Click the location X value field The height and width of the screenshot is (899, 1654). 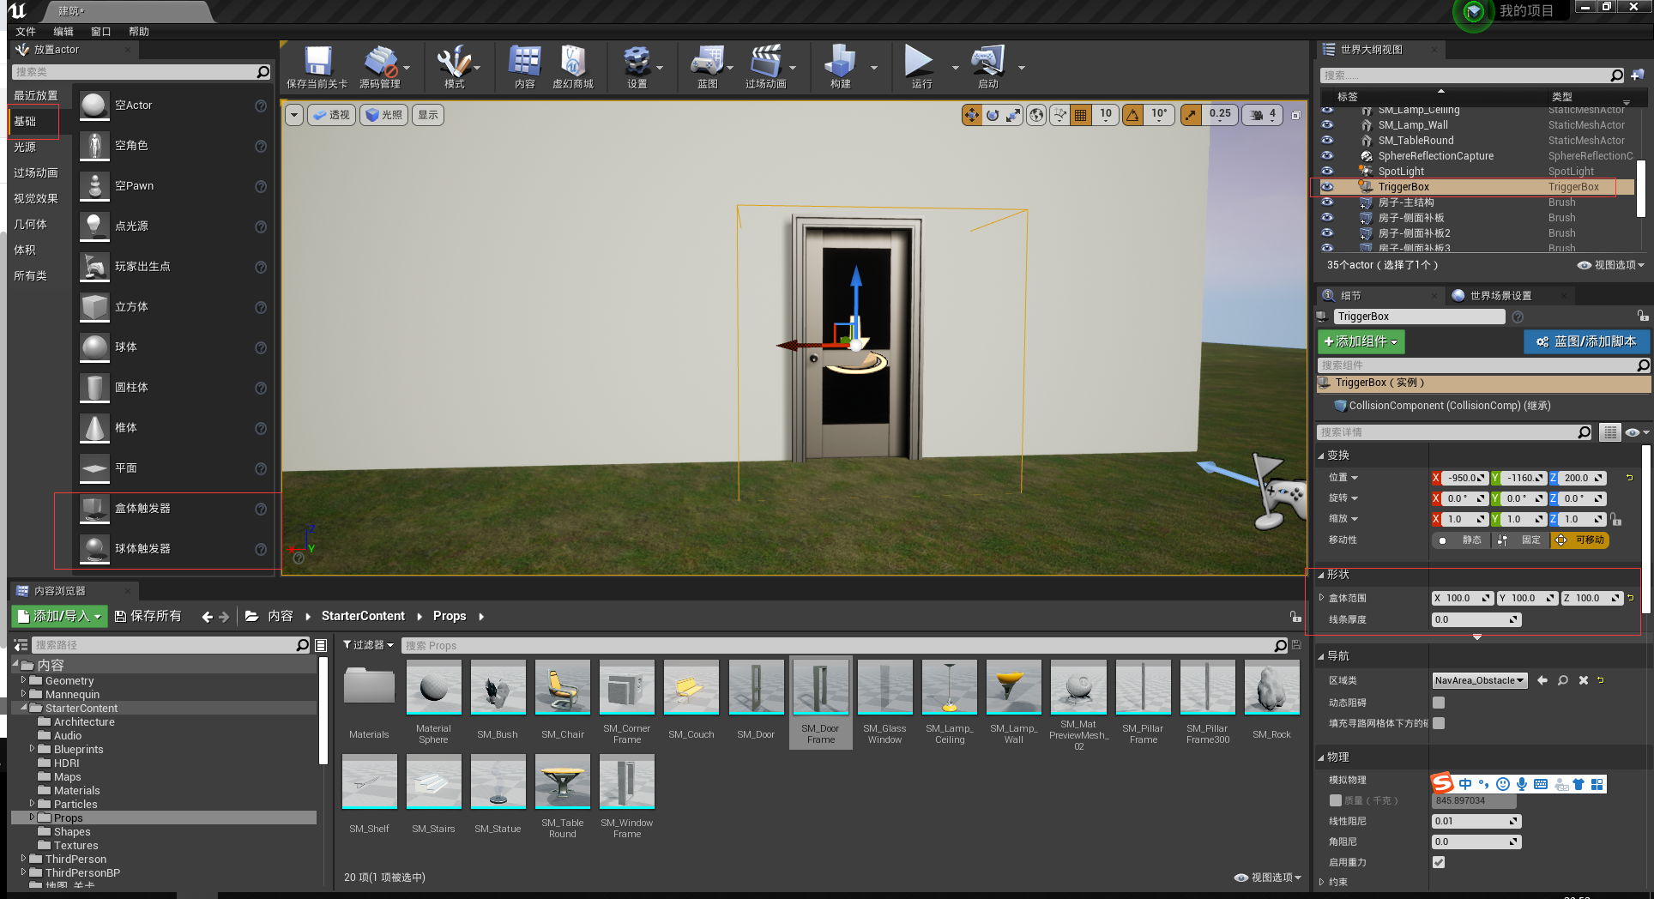[x=1465, y=478]
